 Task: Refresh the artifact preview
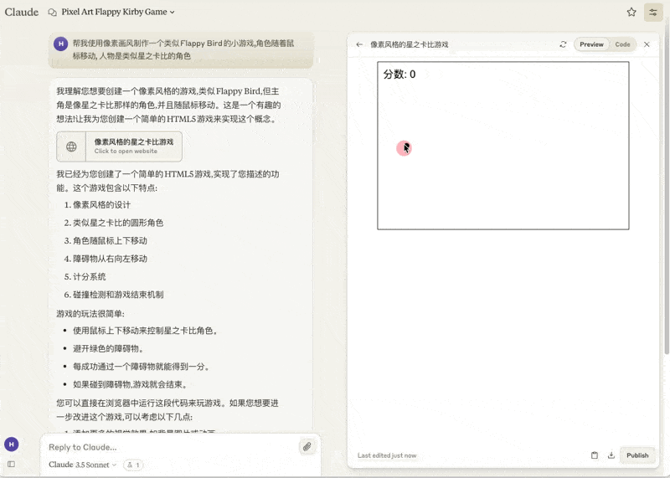(563, 44)
